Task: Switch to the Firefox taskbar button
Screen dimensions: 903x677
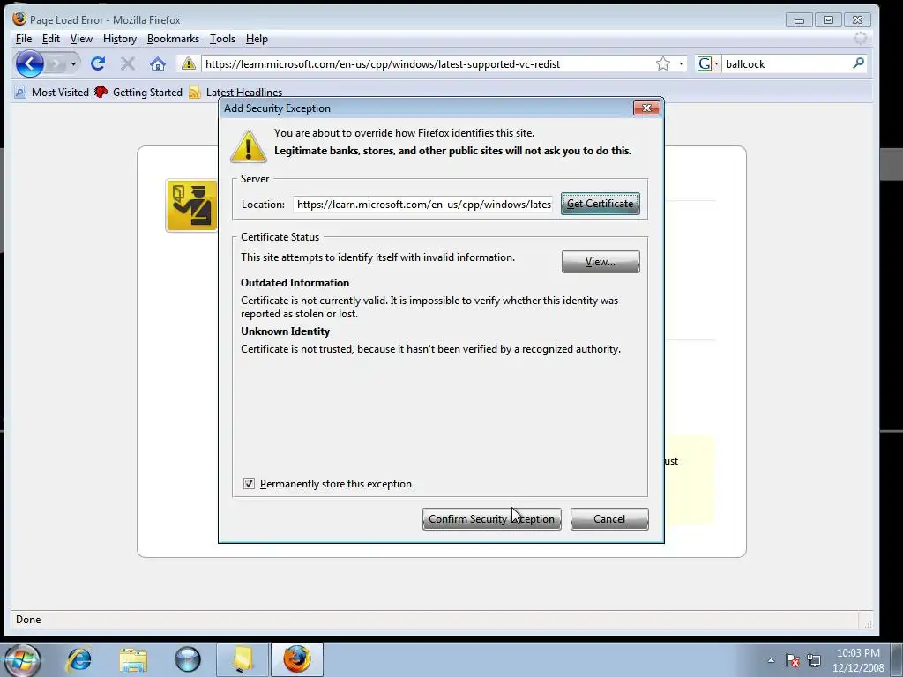Action: (x=296, y=659)
